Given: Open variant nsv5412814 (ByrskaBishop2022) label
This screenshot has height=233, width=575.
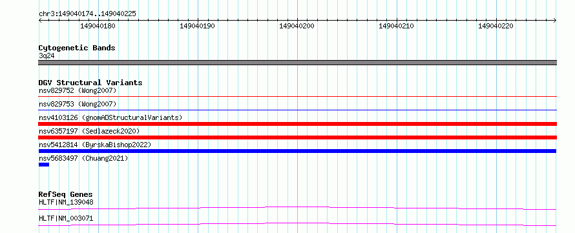Looking at the screenshot, I should (95, 145).
